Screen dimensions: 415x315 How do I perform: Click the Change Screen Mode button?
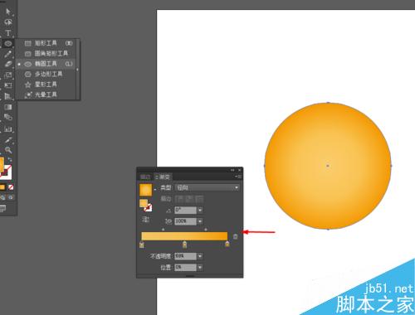pos(2,208)
